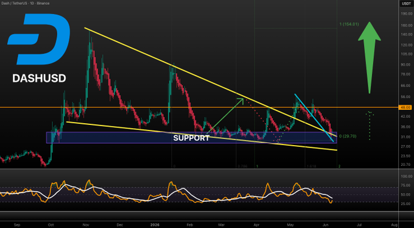Open the USDT currency selector
This screenshot has width=414, height=228.
tap(406, 4)
